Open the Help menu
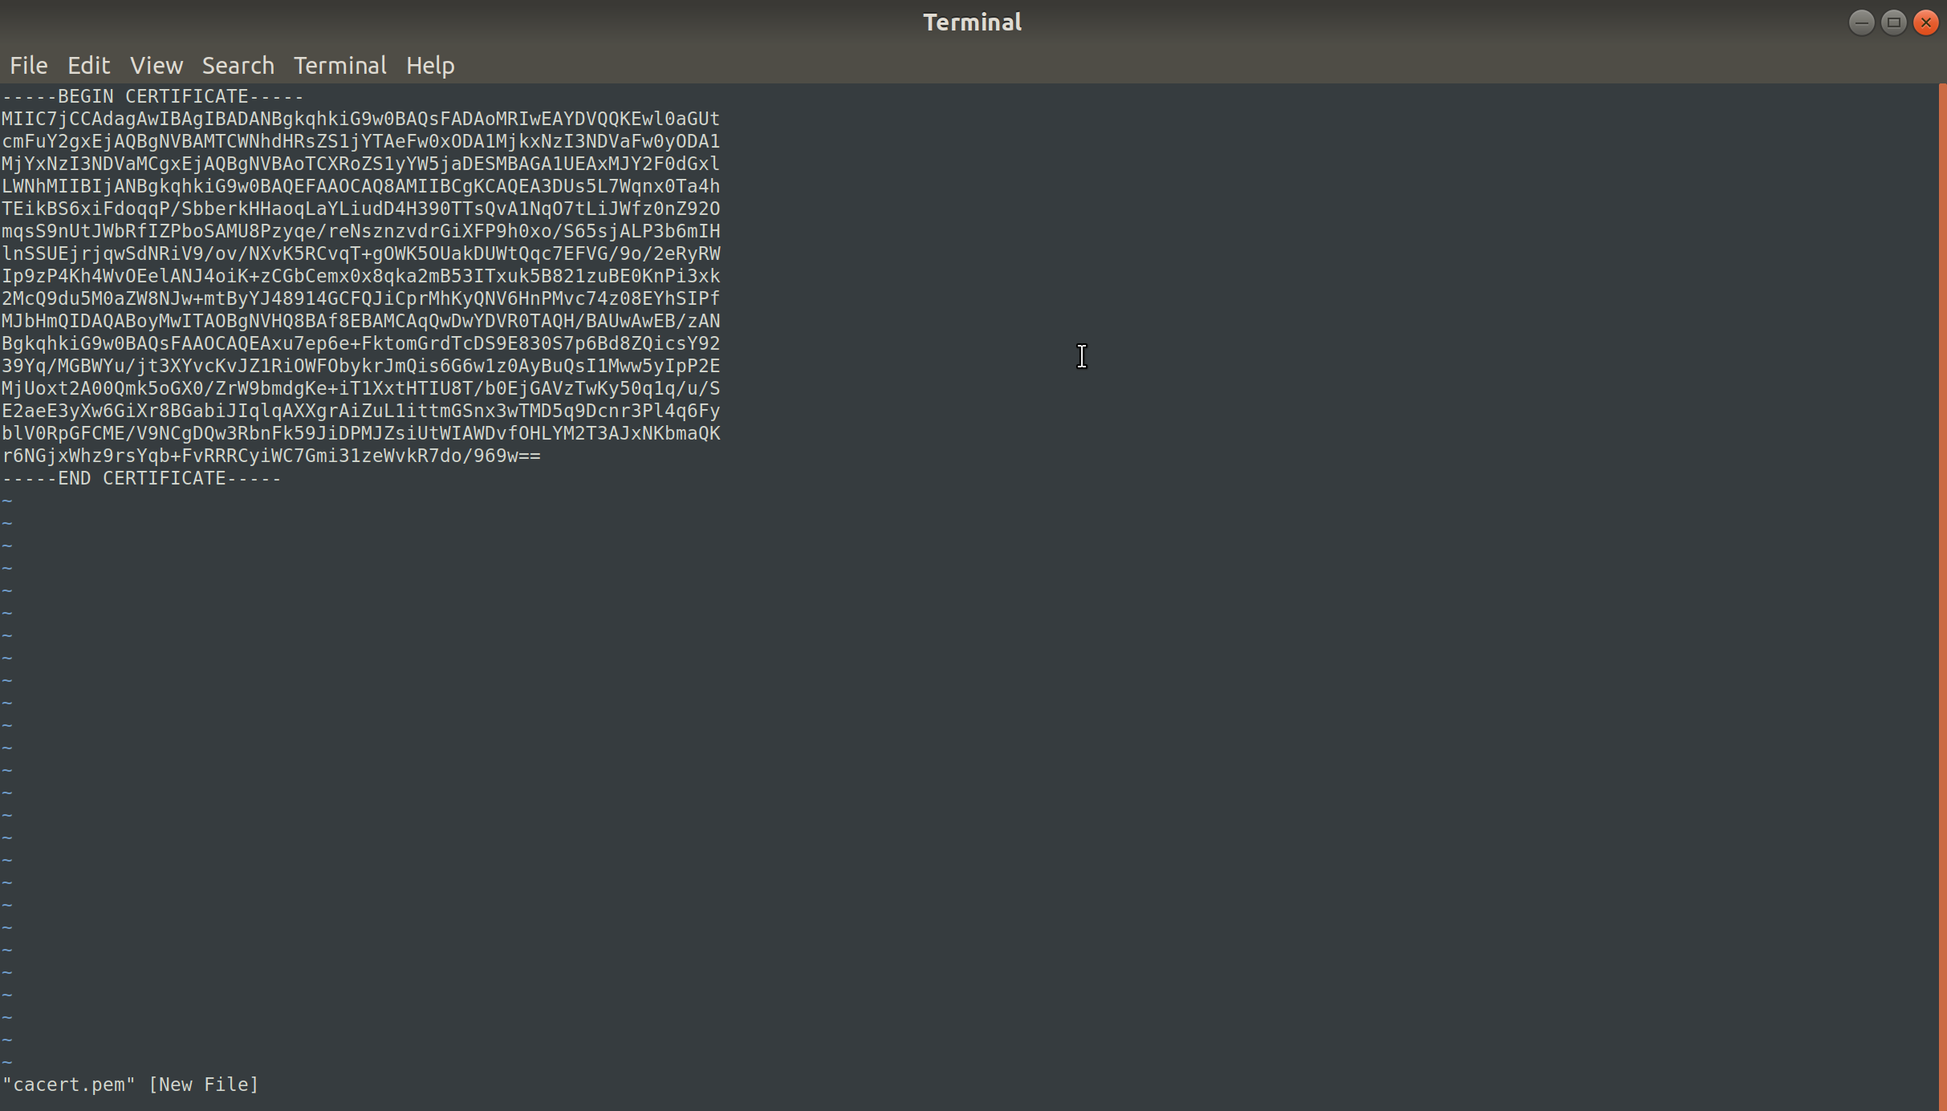The width and height of the screenshot is (1947, 1111). [x=430, y=65]
